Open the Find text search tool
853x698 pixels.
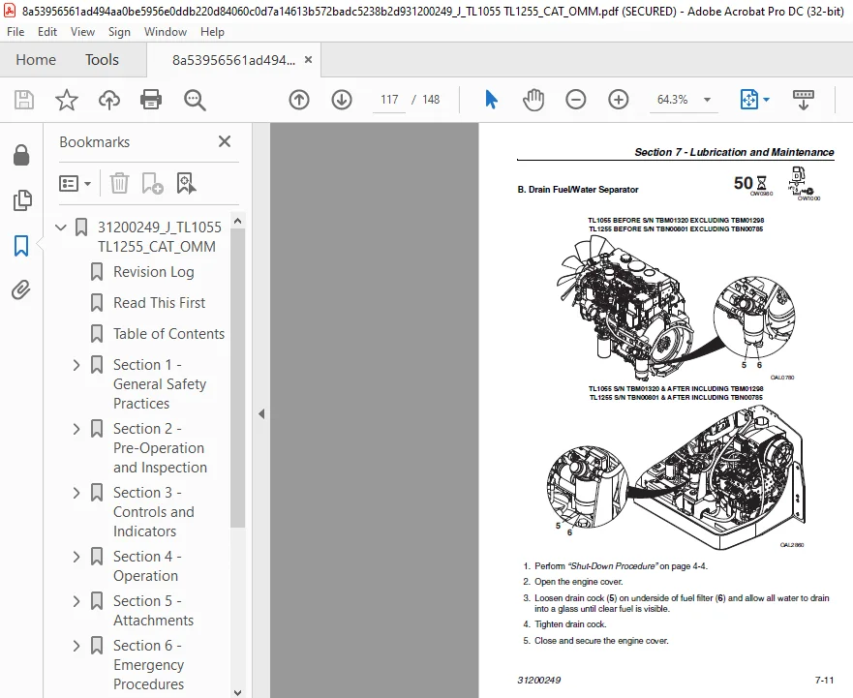(195, 100)
